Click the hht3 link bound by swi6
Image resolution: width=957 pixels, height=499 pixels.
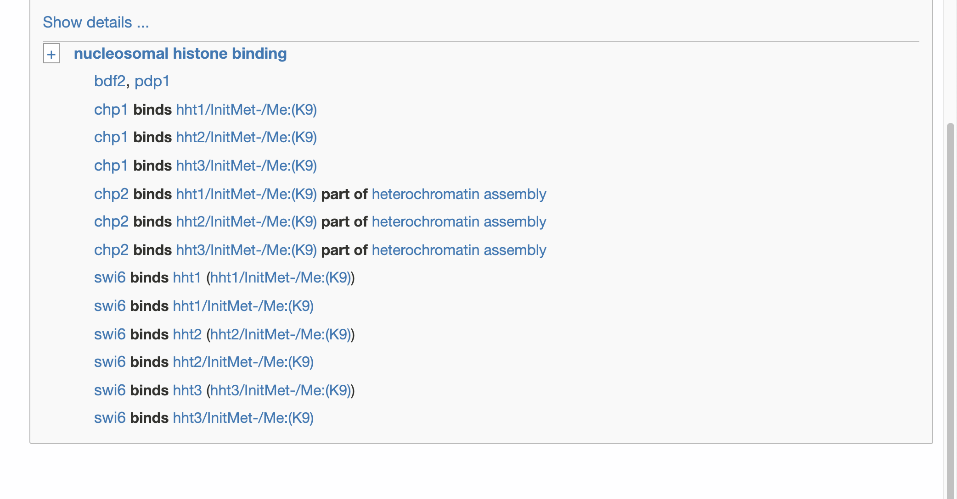point(187,390)
